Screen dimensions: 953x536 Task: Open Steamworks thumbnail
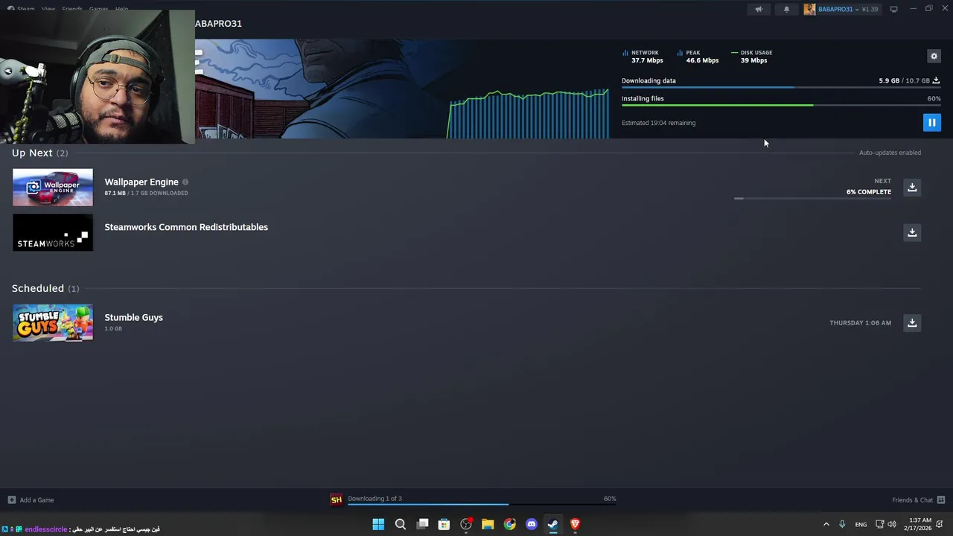pos(53,233)
